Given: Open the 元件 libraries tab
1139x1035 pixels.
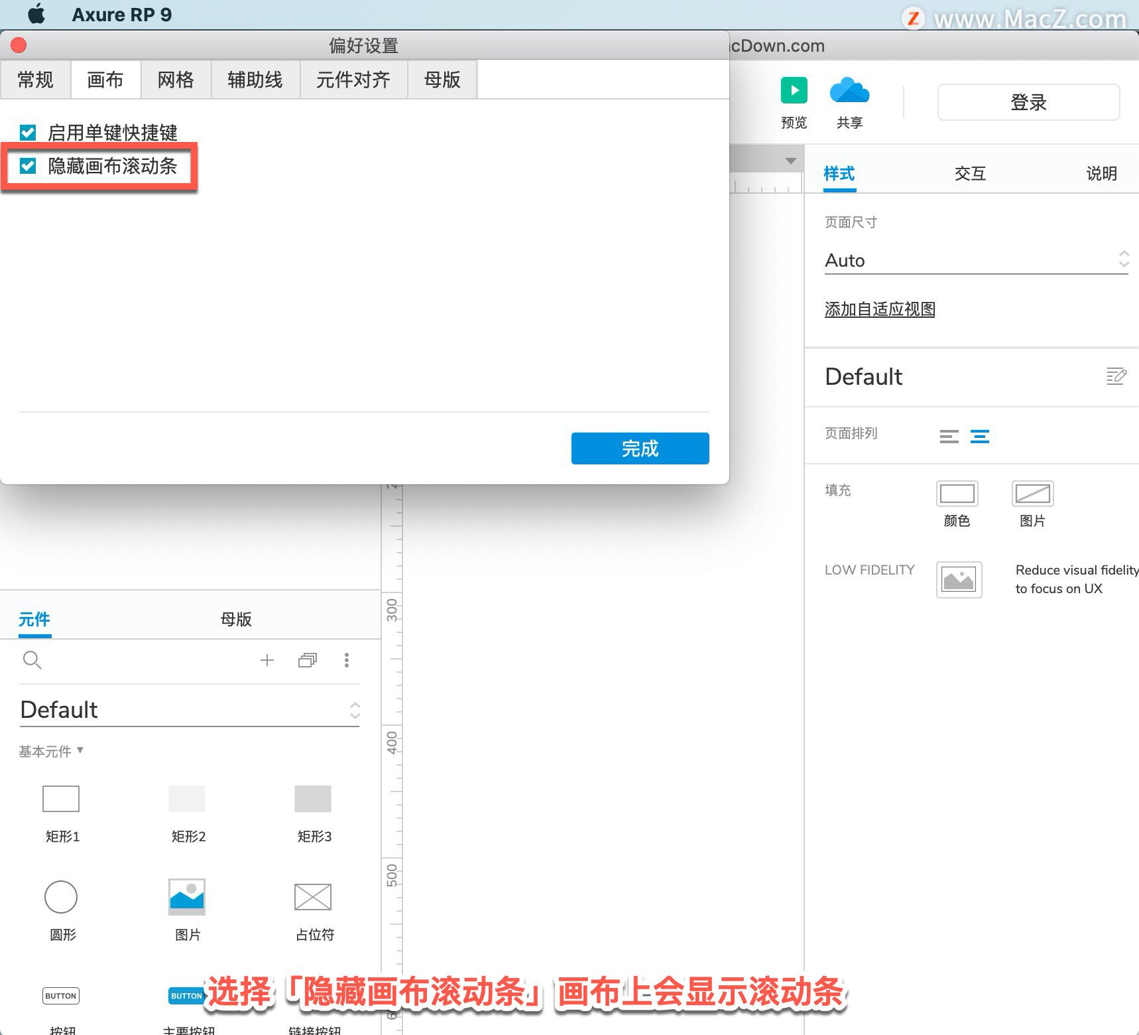Looking at the screenshot, I should point(34,620).
